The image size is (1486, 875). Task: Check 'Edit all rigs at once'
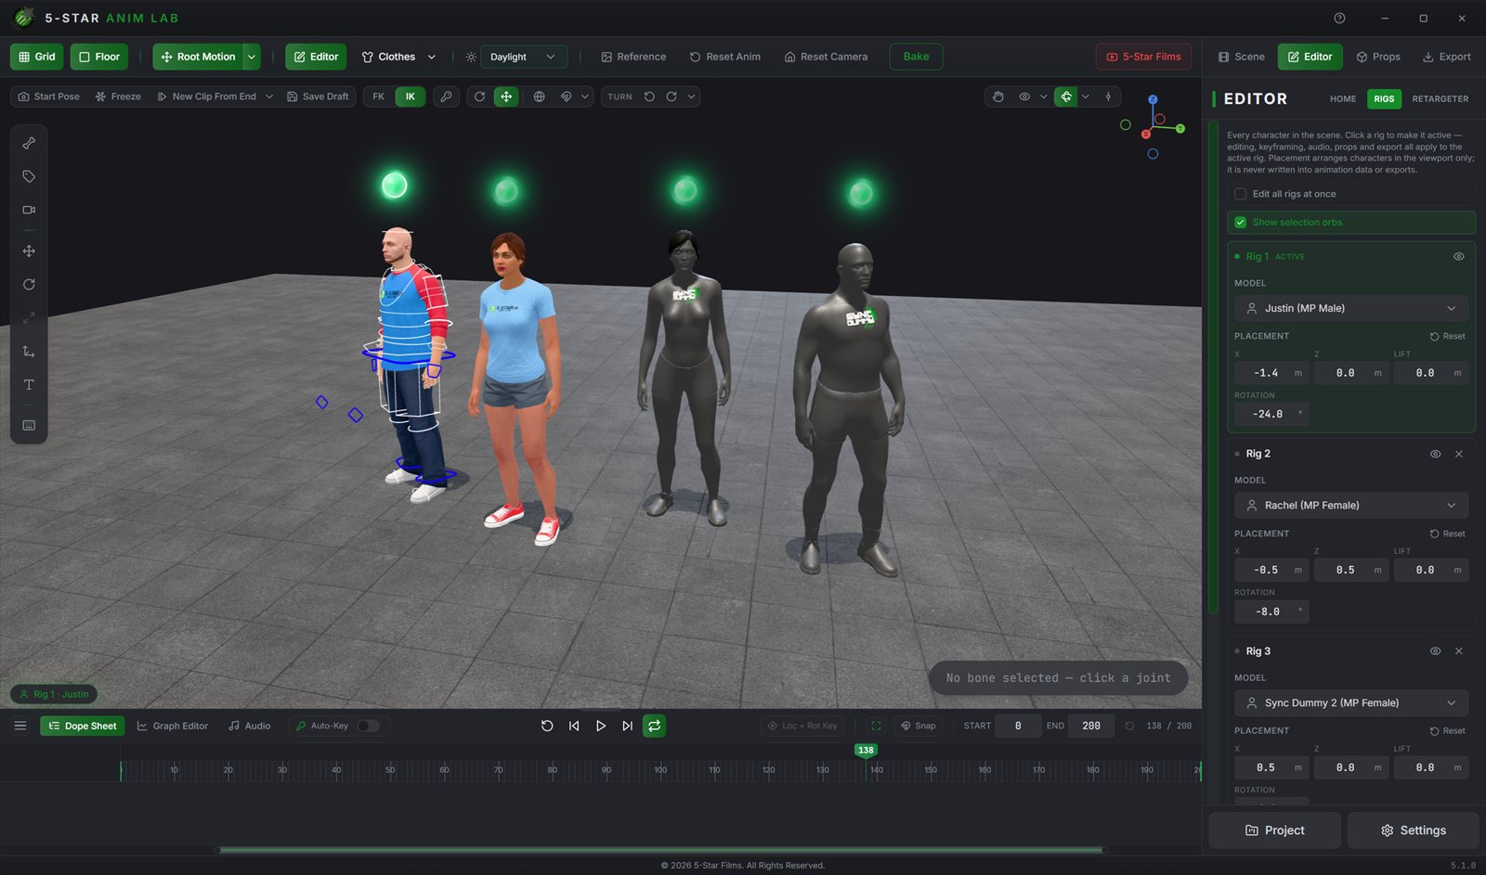coord(1240,194)
